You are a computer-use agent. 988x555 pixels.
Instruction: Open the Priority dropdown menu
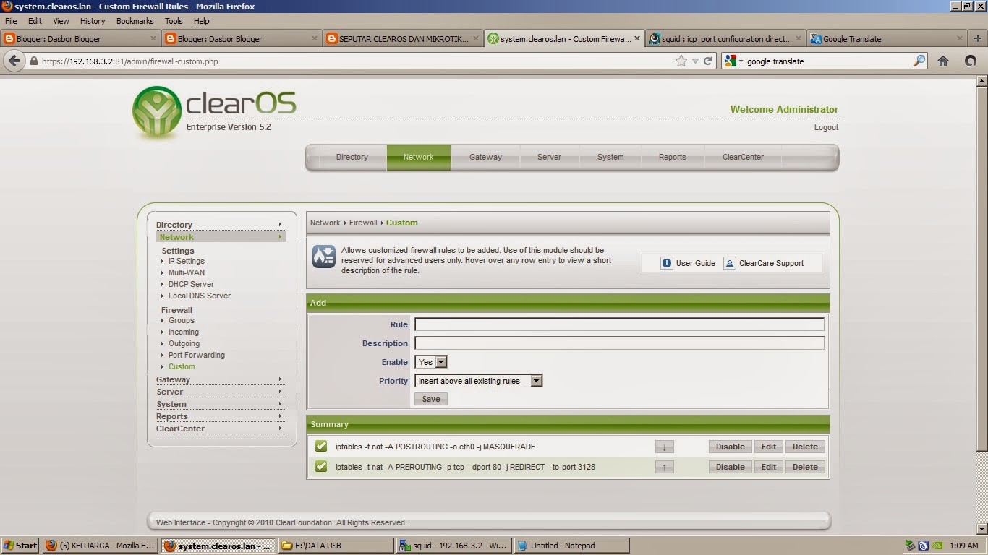pyautogui.click(x=535, y=381)
